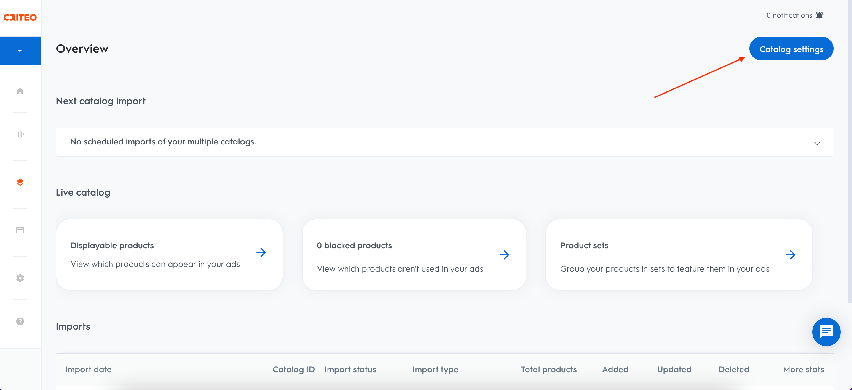
Task: Click the Next catalog import heading
Action: coord(100,101)
